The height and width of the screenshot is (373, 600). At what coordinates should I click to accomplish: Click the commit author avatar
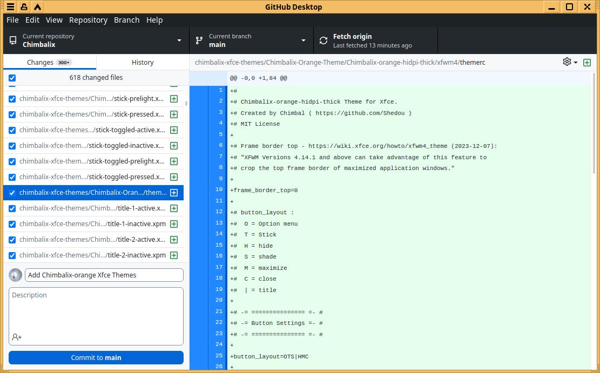(x=15, y=275)
